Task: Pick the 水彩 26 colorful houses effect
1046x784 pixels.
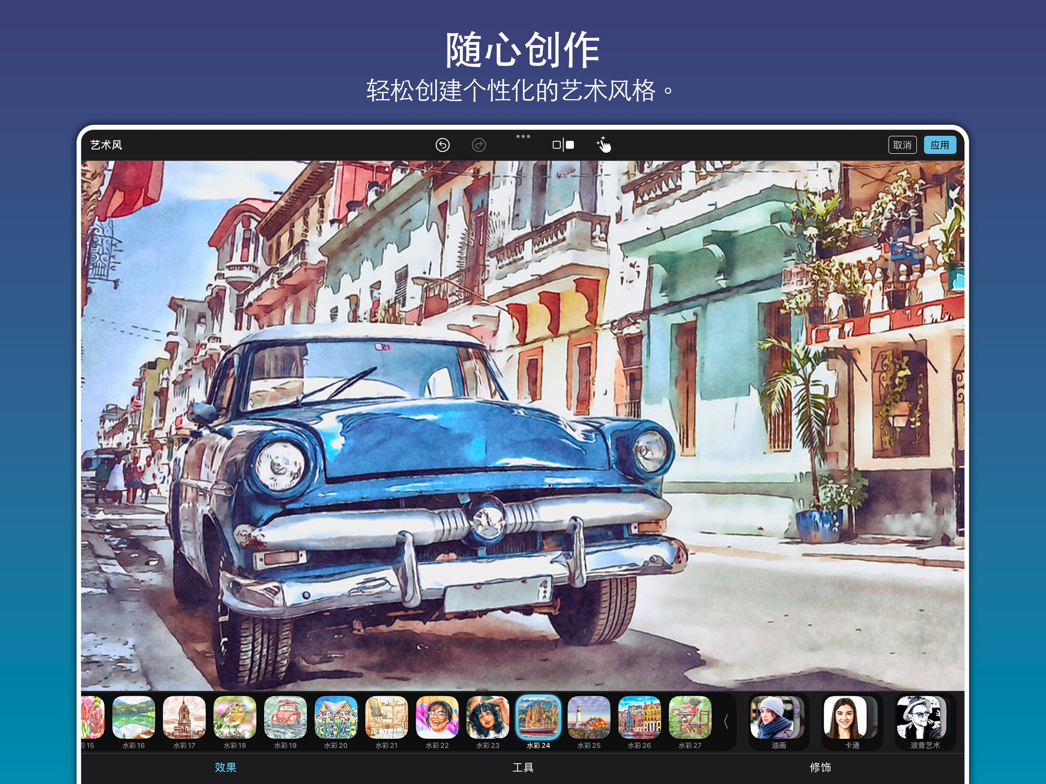Action: point(639,718)
